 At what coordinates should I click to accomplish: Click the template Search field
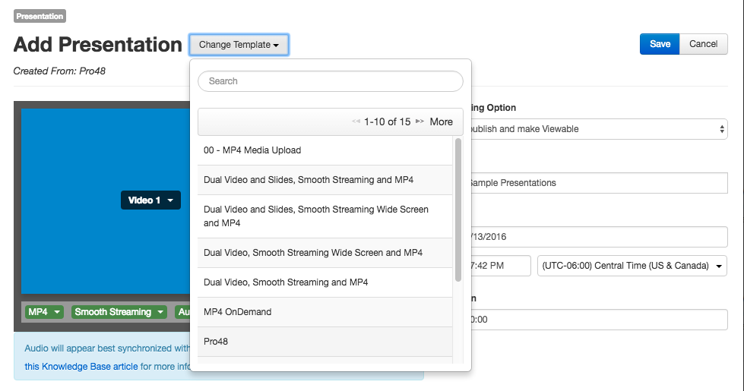point(331,81)
